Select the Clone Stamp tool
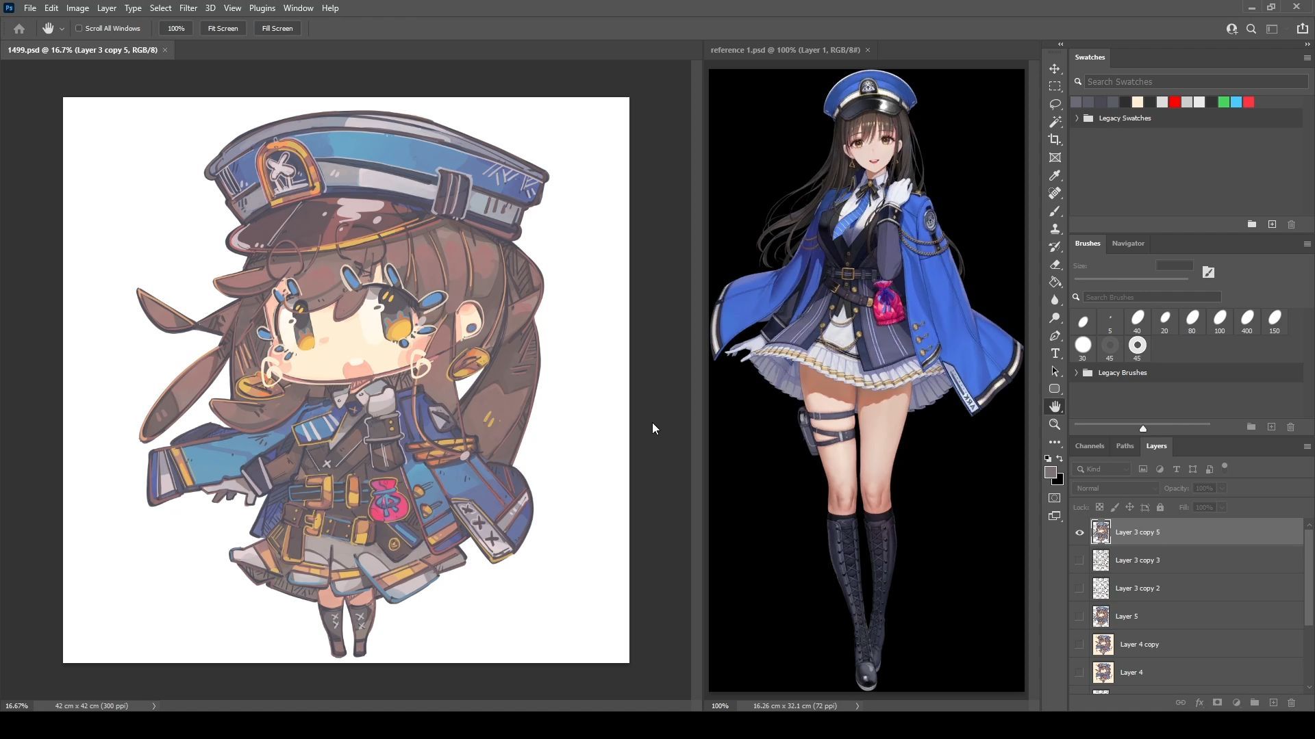This screenshot has height=739, width=1315. coord(1055,229)
